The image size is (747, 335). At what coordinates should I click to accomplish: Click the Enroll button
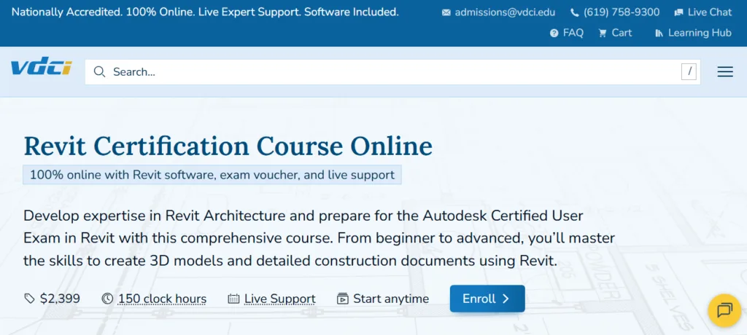click(x=487, y=299)
